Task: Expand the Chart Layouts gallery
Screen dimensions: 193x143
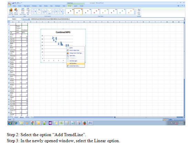Action: coord(63,13)
